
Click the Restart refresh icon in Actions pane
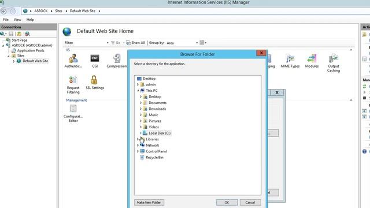365,86
